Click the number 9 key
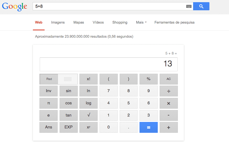Image resolution: width=229 pixels, height=142 pixels. pos(148,91)
